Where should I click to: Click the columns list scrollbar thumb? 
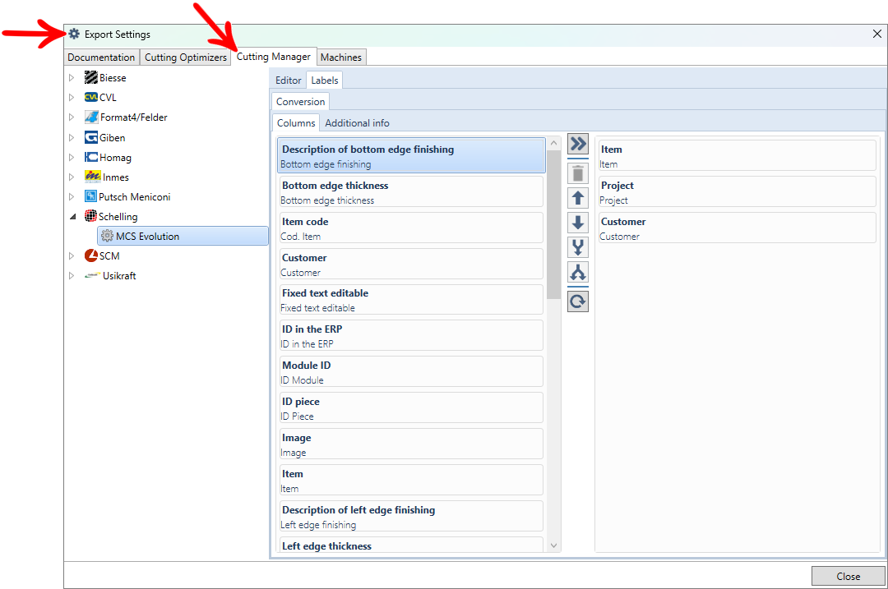point(554,224)
